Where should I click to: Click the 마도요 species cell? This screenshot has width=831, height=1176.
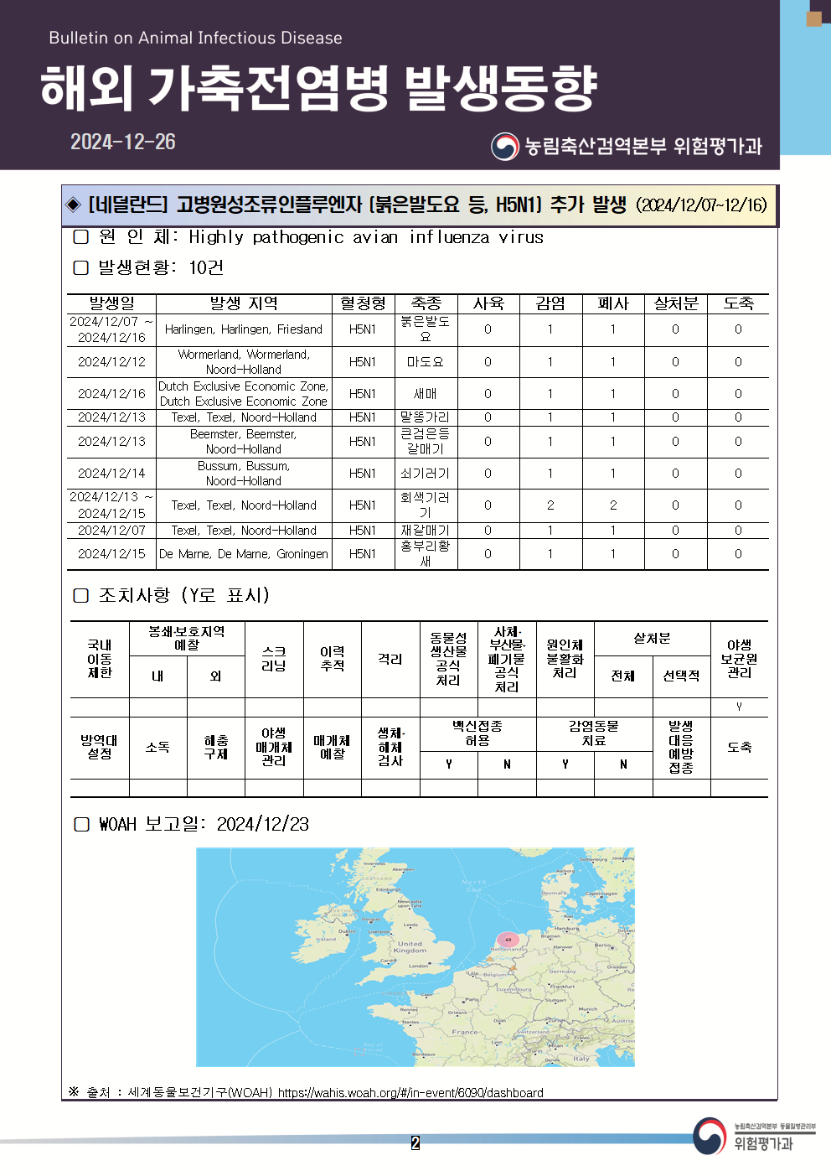[426, 362]
